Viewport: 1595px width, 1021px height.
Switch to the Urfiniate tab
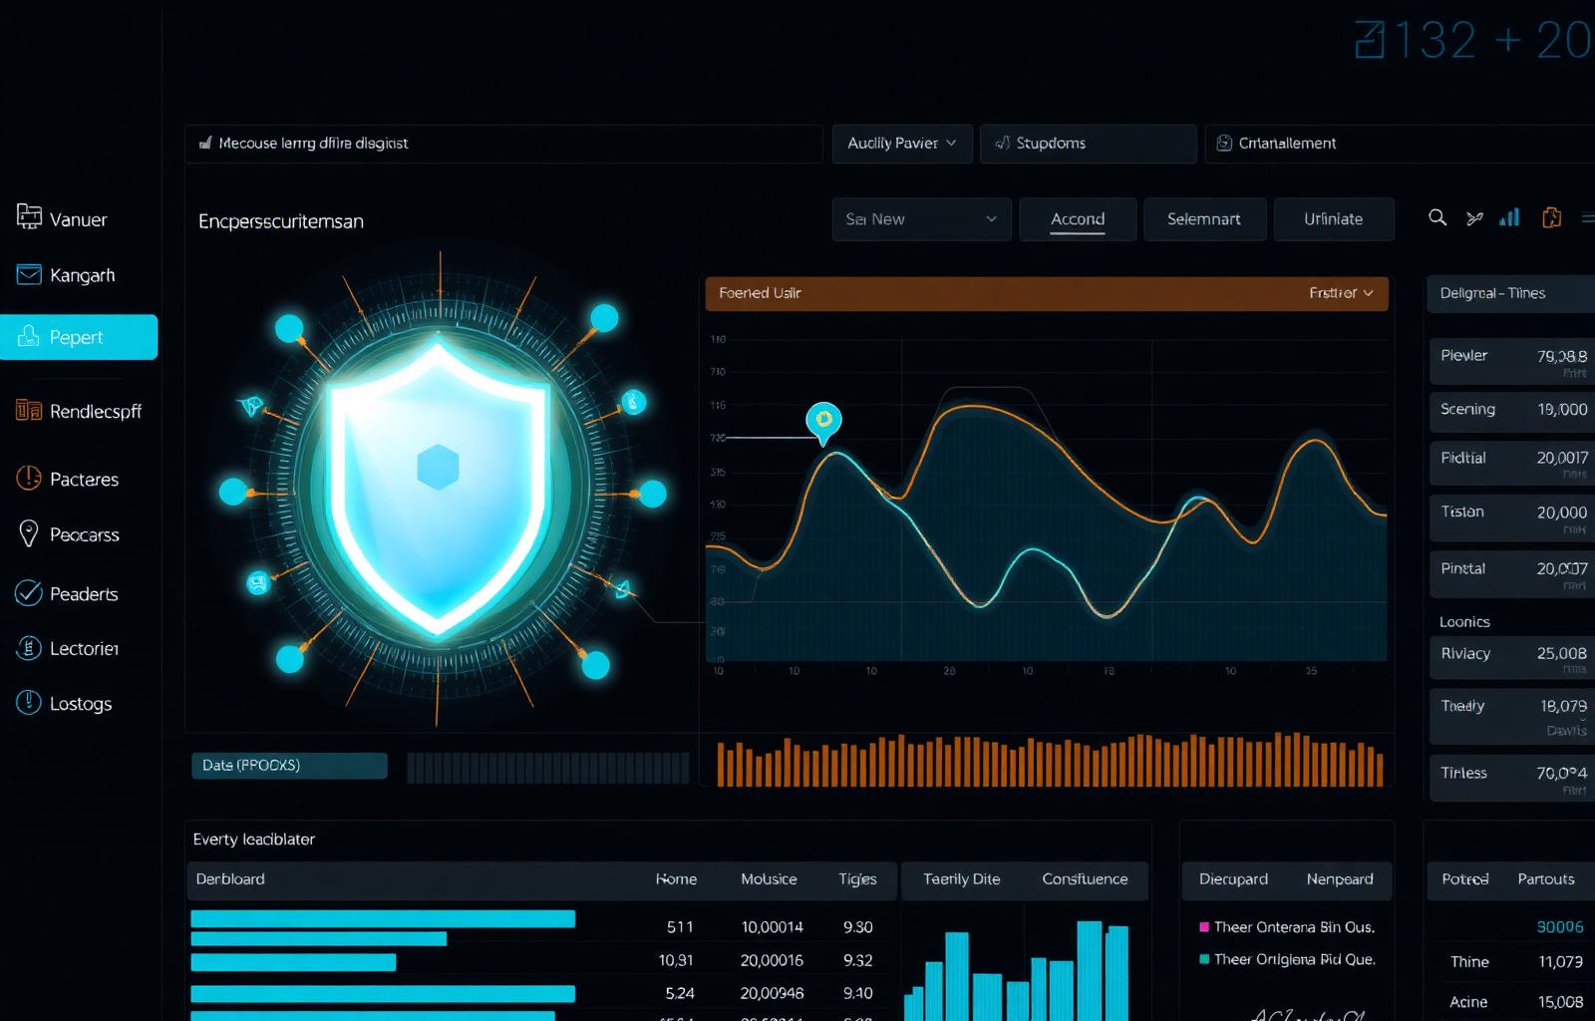1334,219
